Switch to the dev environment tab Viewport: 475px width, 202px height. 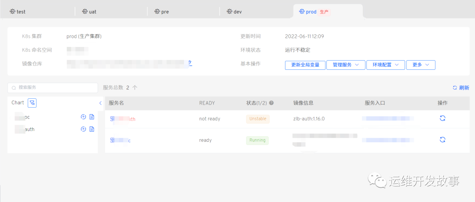click(234, 12)
